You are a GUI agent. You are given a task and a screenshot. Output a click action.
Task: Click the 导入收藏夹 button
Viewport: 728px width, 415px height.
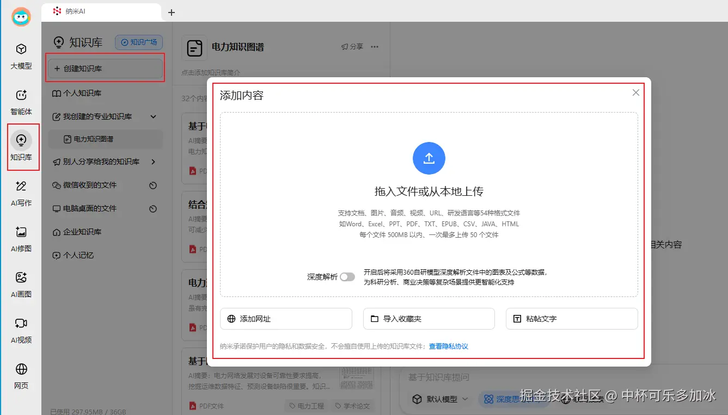pyautogui.click(x=429, y=319)
